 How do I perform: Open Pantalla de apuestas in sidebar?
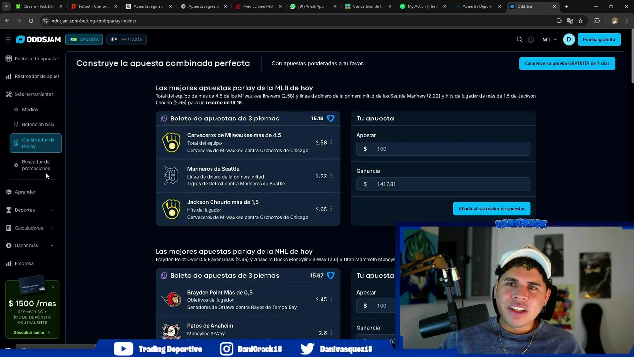pos(32,59)
